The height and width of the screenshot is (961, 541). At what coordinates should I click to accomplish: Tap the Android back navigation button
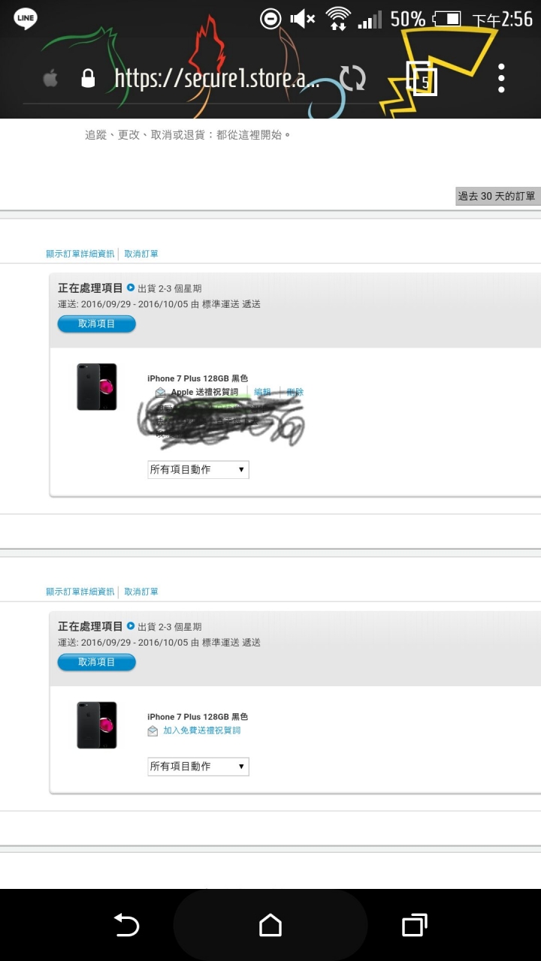126,925
